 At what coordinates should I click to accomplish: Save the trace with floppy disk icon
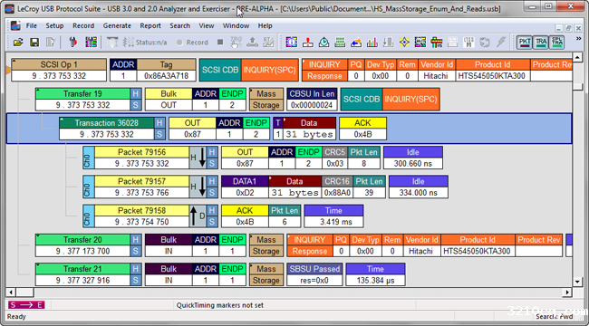[x=34, y=43]
